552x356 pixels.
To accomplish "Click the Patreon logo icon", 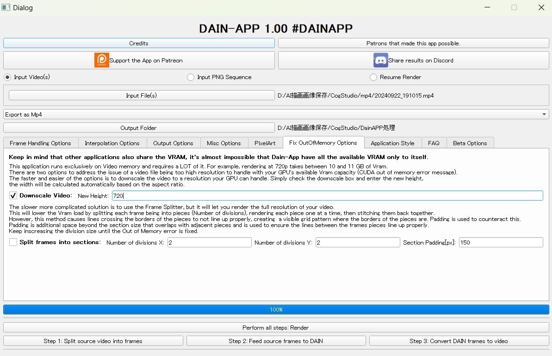I will pyautogui.click(x=101, y=60).
